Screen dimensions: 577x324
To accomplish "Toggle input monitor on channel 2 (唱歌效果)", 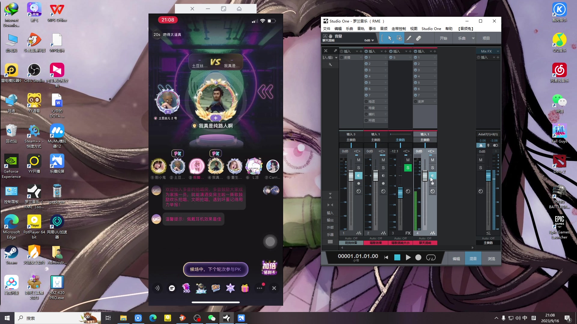I will pyautogui.click(x=383, y=175).
